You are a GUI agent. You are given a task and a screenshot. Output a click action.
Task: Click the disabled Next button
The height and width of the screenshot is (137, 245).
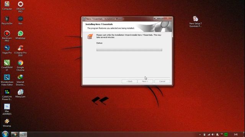tap(145, 81)
